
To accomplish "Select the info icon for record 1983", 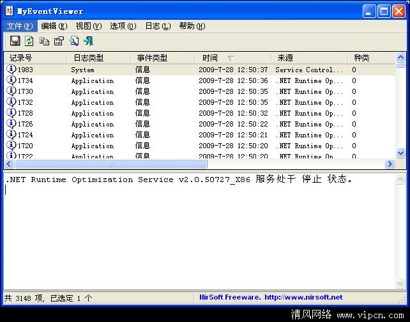I will tap(11, 70).
